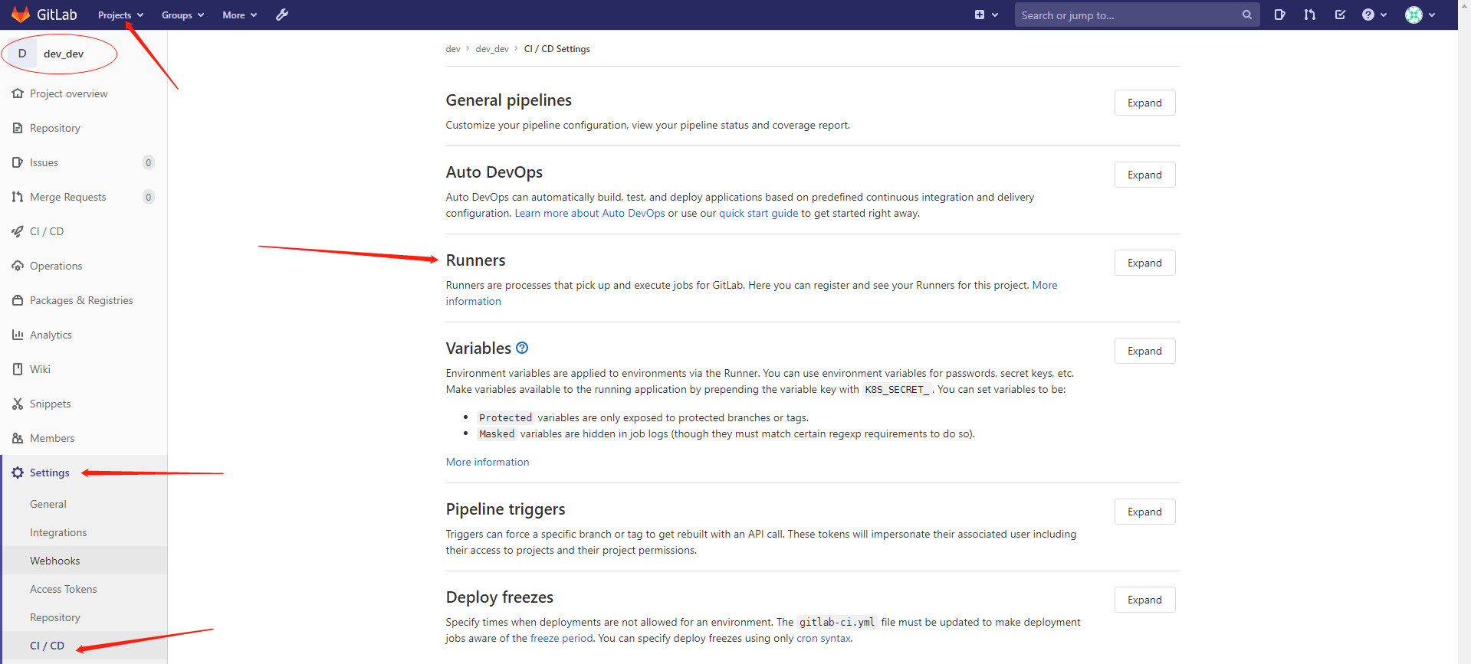Open the to-do list icon
Screen dimensions: 1471x664
pos(1340,15)
